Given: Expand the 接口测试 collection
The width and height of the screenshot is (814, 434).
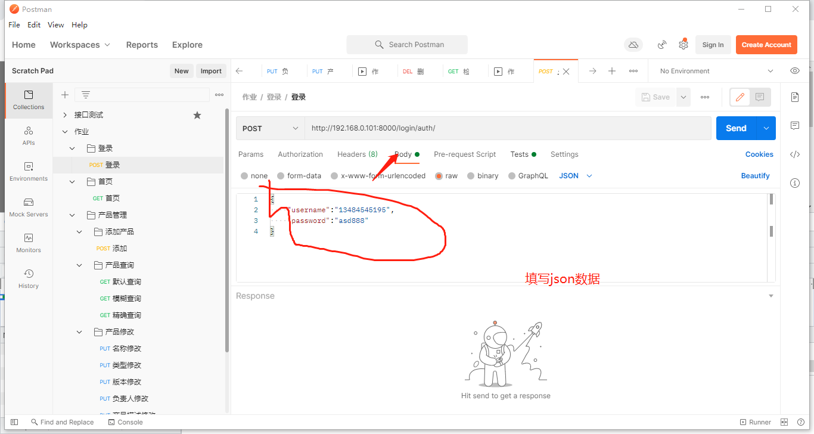Looking at the screenshot, I should [x=66, y=115].
